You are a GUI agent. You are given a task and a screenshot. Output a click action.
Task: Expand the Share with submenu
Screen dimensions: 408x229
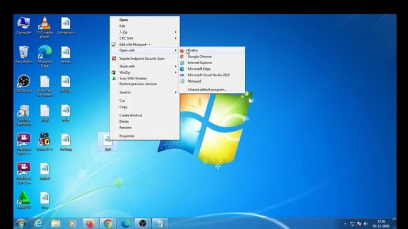pyautogui.click(x=145, y=66)
